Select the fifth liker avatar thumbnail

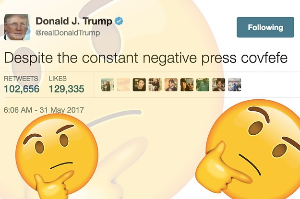click(171, 85)
